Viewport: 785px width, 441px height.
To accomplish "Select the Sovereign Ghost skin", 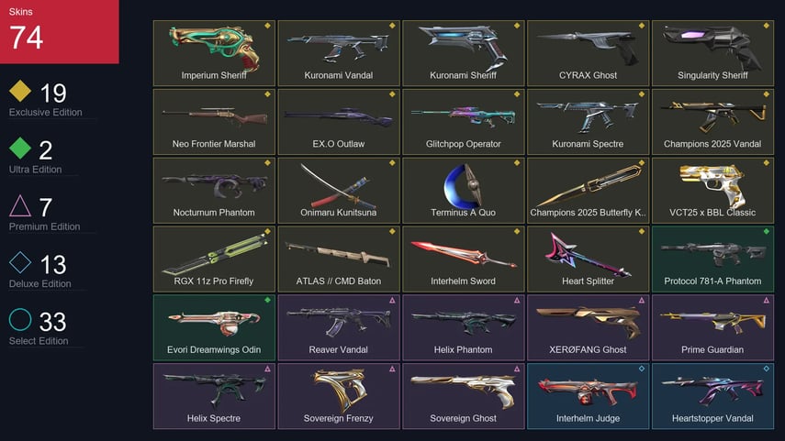I will [x=463, y=396].
